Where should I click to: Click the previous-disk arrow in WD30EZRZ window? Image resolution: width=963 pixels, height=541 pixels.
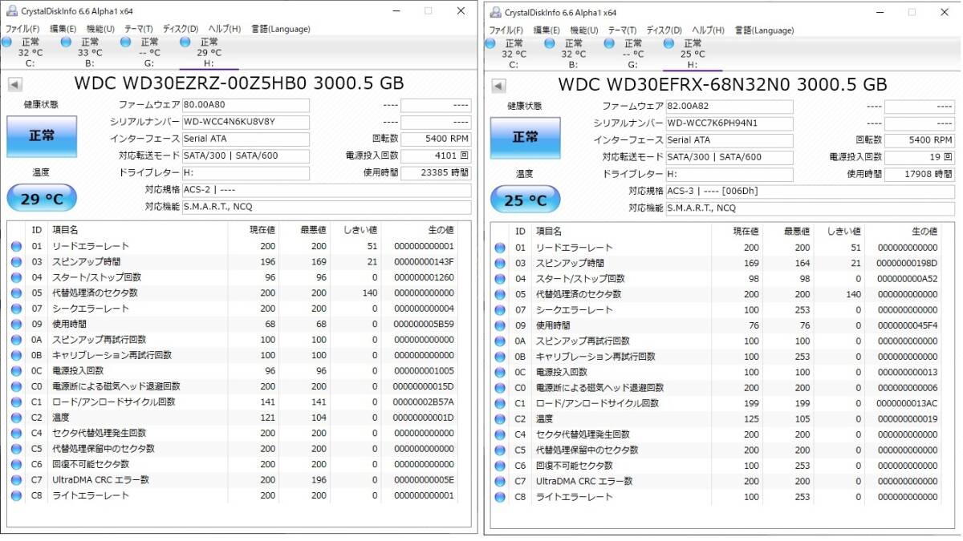pos(15,84)
